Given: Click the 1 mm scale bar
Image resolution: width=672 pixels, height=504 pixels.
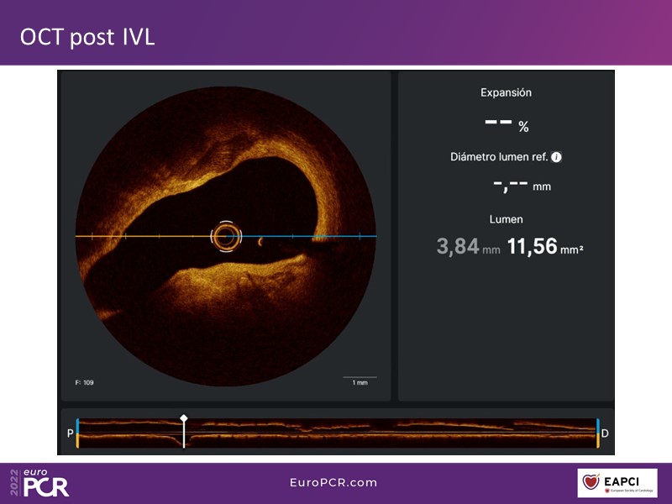Looking at the screenshot, I should pyautogui.click(x=360, y=380).
